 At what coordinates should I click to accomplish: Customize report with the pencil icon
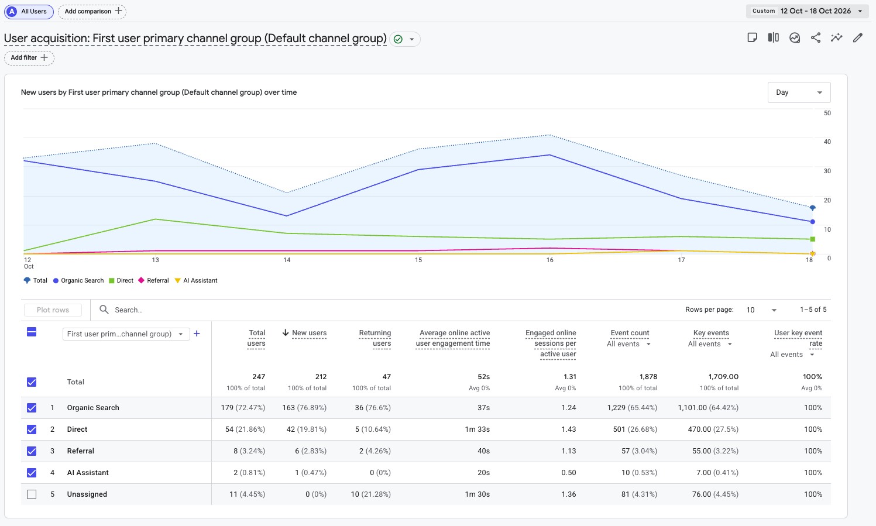pos(858,37)
